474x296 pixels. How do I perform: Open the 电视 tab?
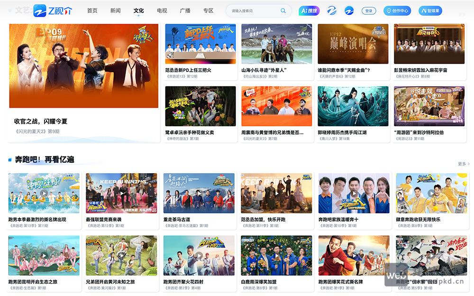162,10
